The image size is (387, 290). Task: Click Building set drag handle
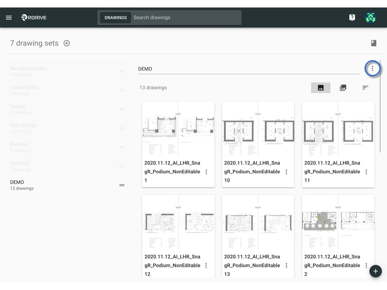(x=122, y=147)
